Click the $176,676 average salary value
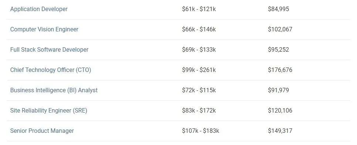Image resolution: width=357 pixels, height=145 pixels. 280,70
